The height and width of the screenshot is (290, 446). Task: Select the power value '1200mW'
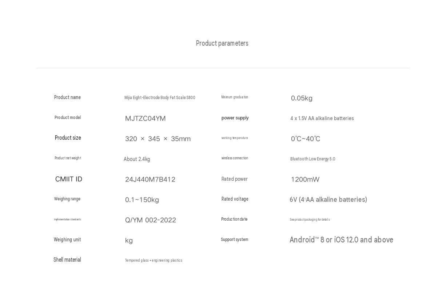click(x=305, y=179)
